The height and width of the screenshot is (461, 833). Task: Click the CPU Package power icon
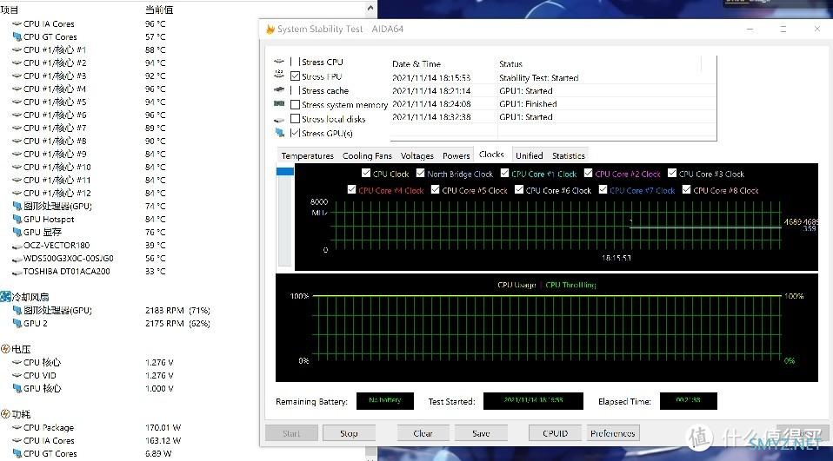coord(17,428)
